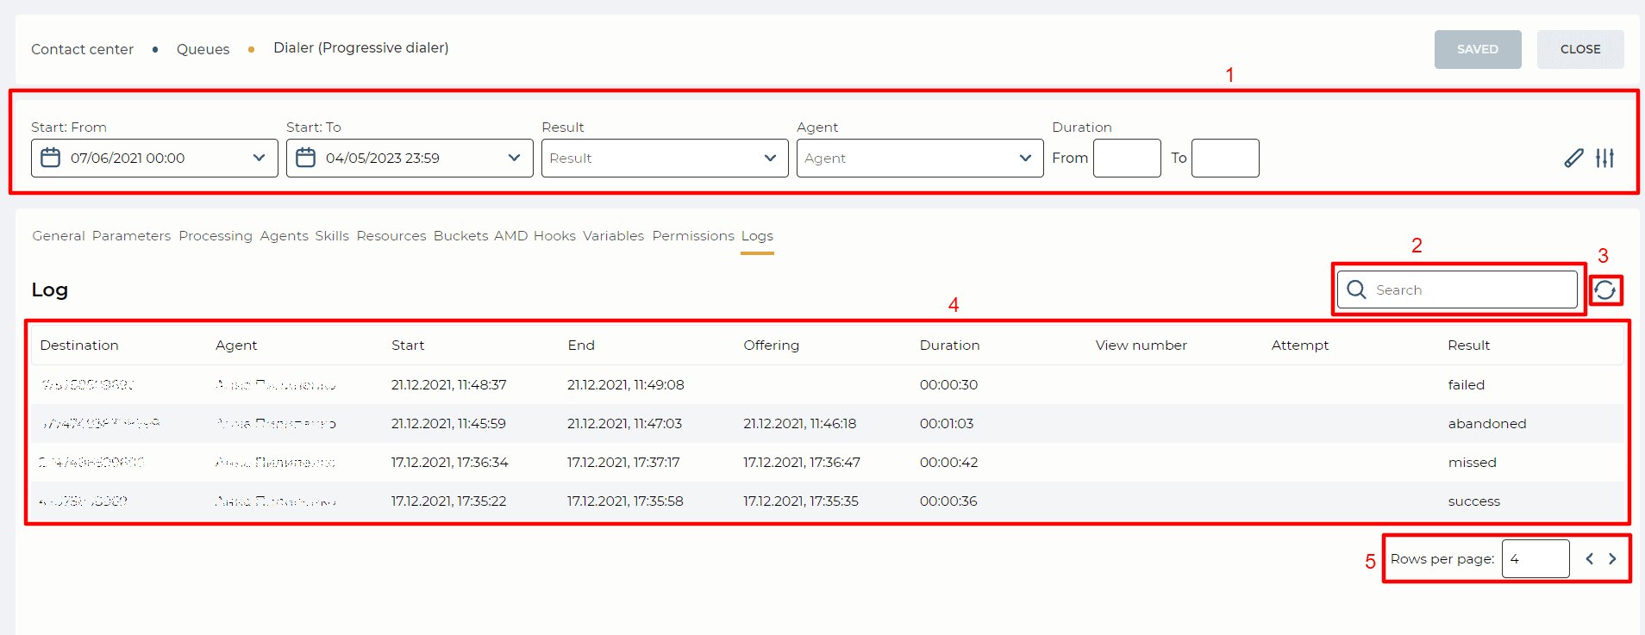Image resolution: width=1645 pixels, height=635 pixels.
Task: Click duration 00:00:42 cell
Action: 948,462
